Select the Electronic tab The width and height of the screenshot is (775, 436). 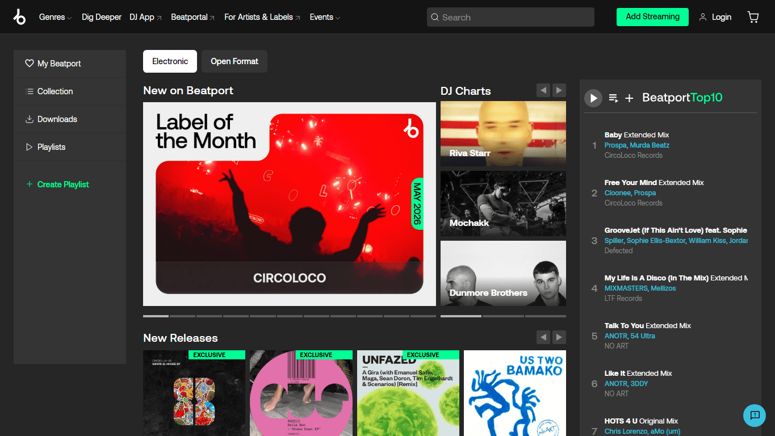click(170, 61)
